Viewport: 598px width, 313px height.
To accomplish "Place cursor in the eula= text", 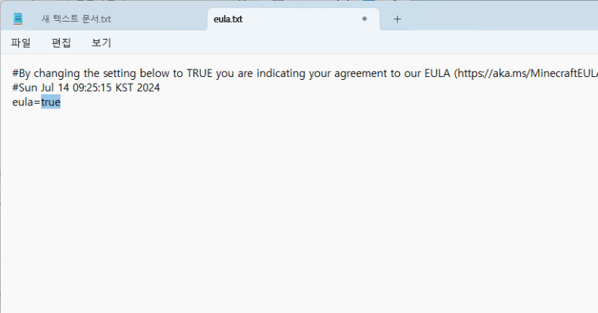I will coord(26,102).
